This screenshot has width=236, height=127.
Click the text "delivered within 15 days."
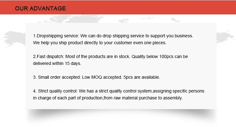click(57, 63)
